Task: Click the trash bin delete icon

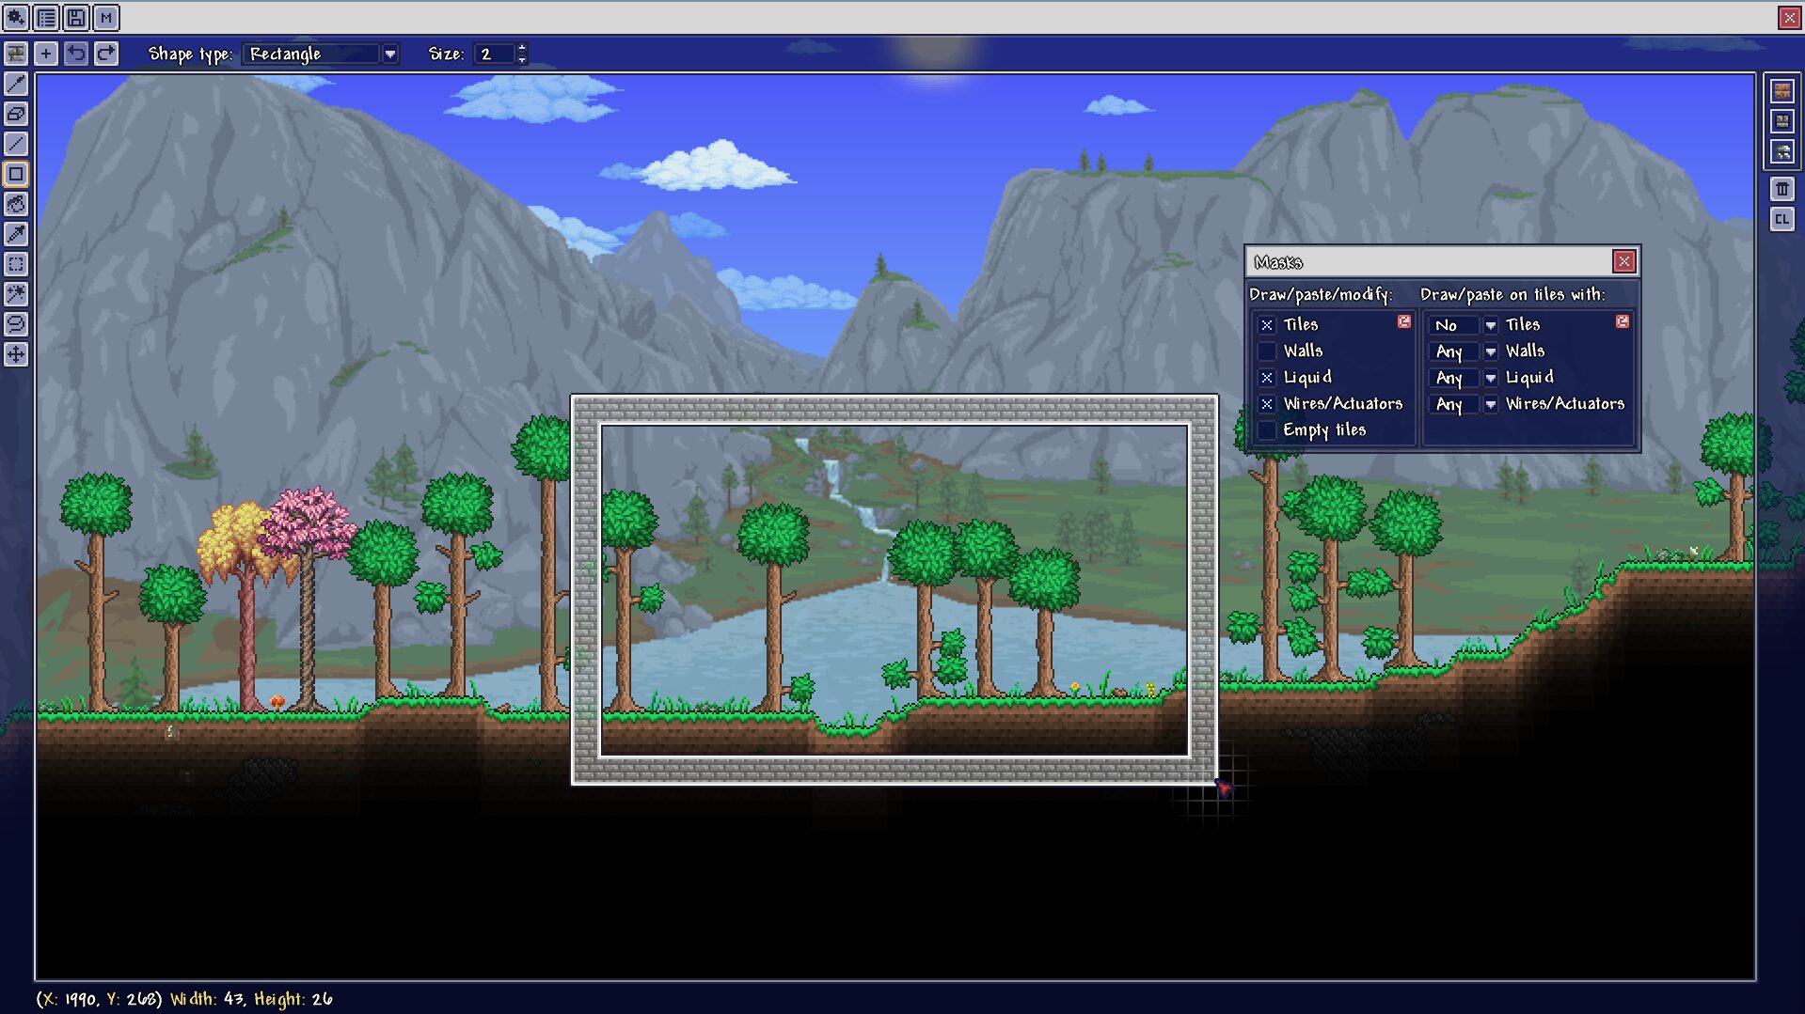Action: (x=1782, y=189)
